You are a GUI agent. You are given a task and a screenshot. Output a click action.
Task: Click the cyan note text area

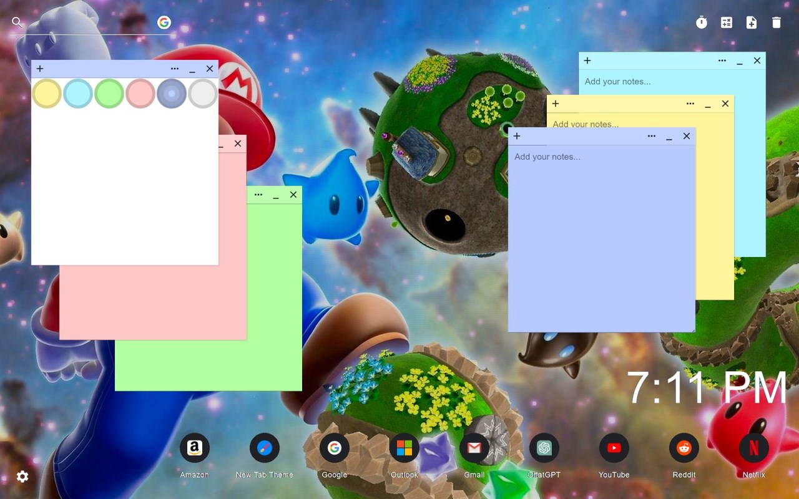point(672,82)
